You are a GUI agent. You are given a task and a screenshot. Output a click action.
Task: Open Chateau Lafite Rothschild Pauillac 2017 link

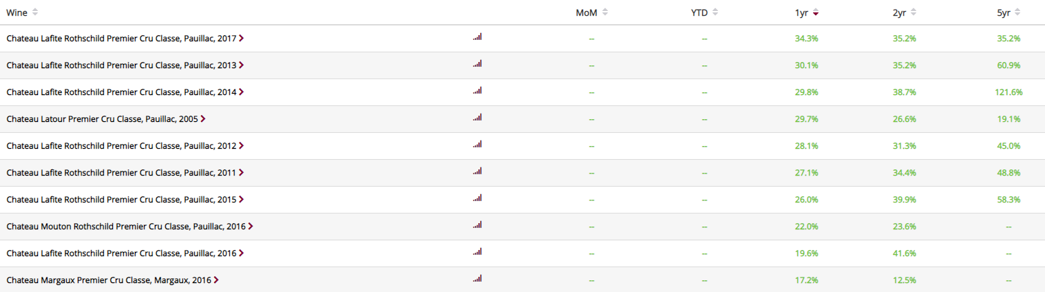121,39
